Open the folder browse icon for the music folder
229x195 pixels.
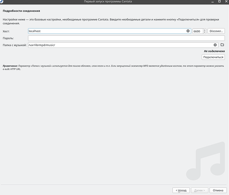click(x=222, y=45)
